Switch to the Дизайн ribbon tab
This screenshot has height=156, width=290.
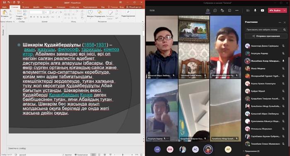[36, 7]
